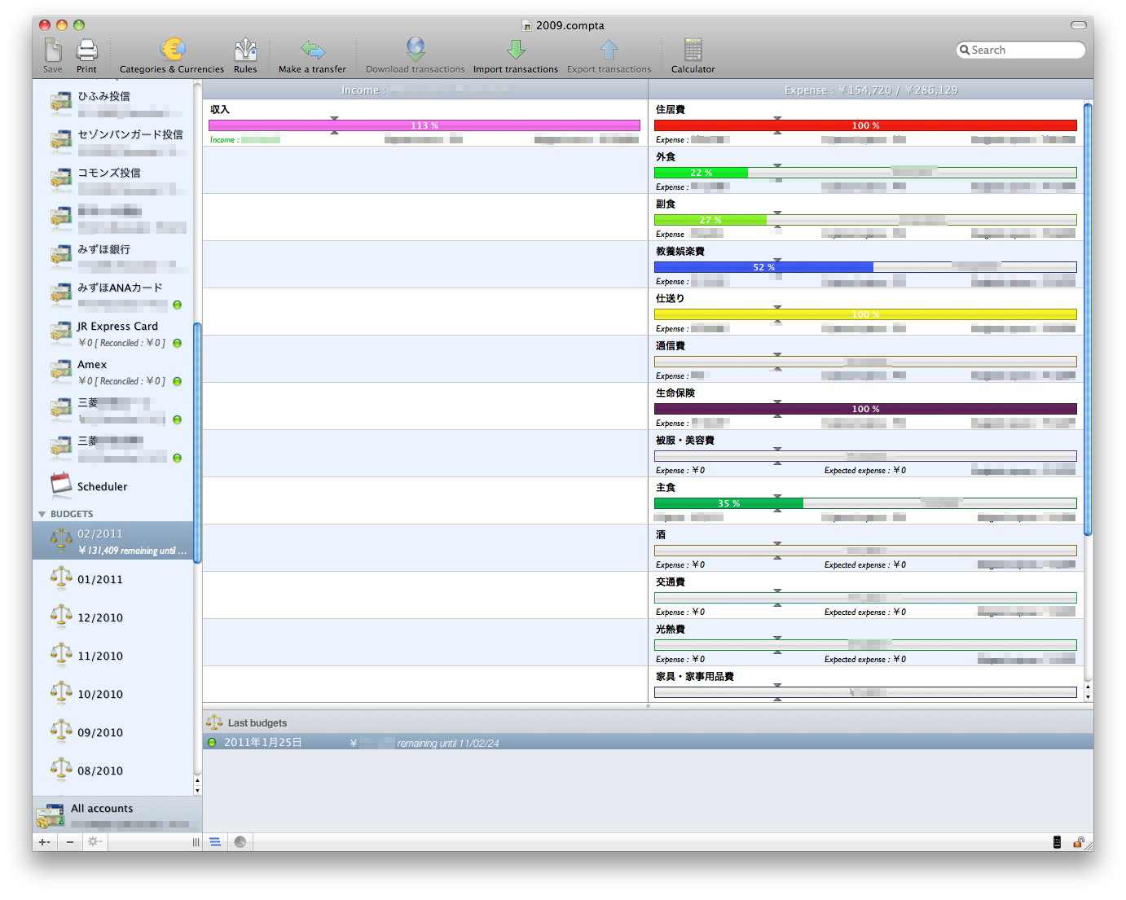Switch to list view mode
The height and width of the screenshot is (900, 1126).
[x=215, y=842]
